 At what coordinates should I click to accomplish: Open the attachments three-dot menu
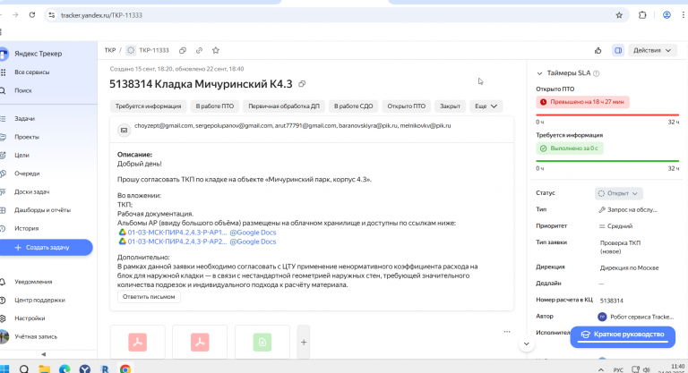coord(507,332)
